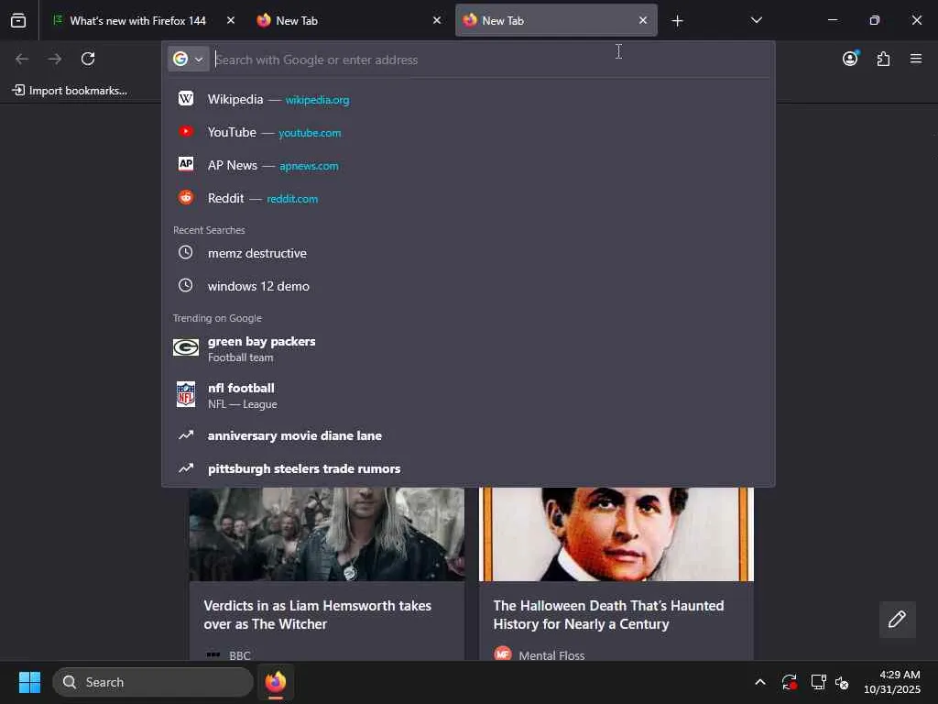Image resolution: width=938 pixels, height=704 pixels.
Task: Open the extensions puzzle icon
Action: click(883, 59)
